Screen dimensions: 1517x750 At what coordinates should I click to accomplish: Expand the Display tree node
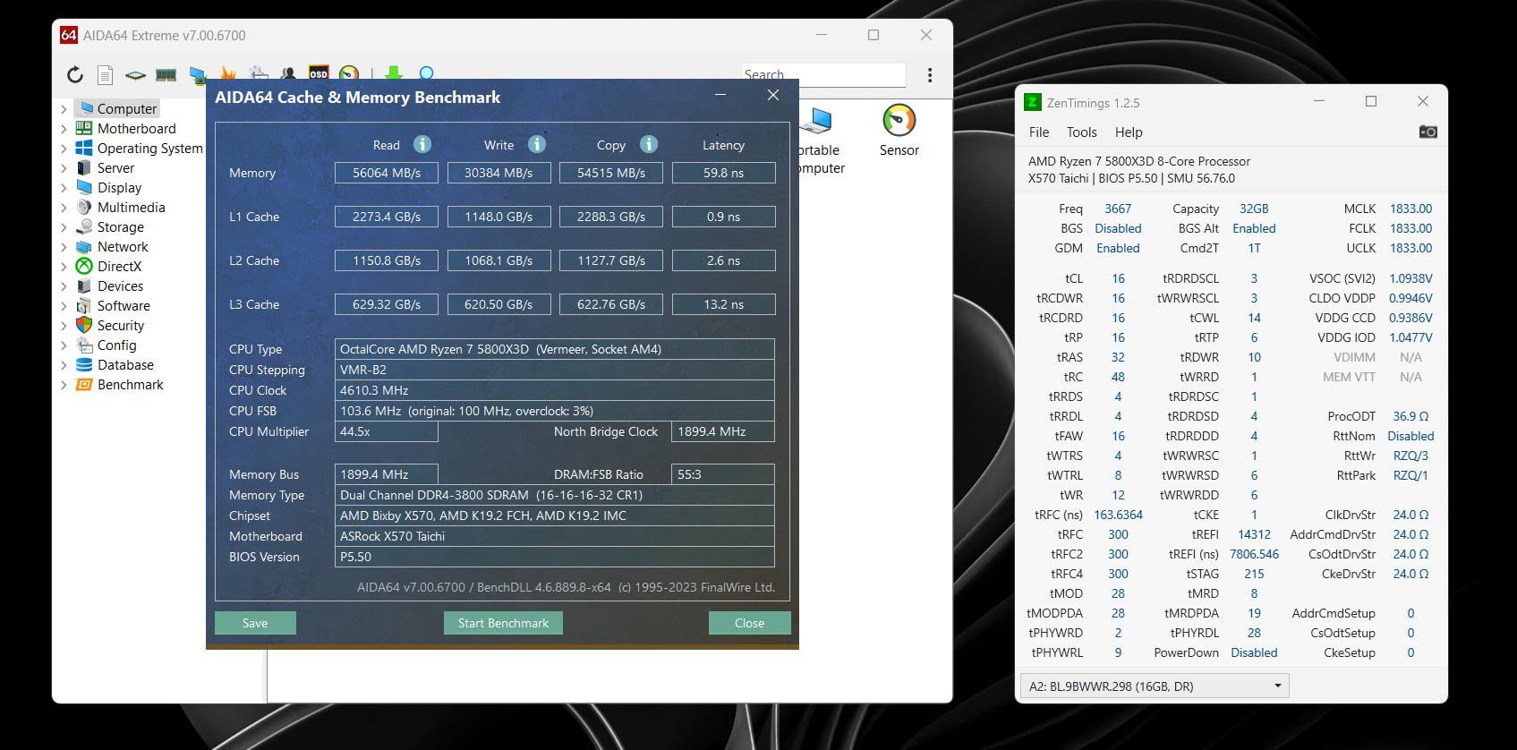point(64,188)
